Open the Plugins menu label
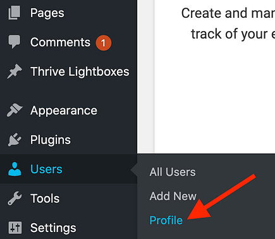The width and height of the screenshot is (275, 239). pyautogui.click(x=51, y=140)
